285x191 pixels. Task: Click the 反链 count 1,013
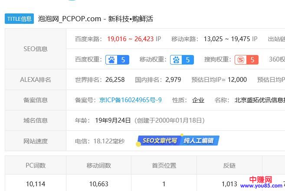tap(229, 184)
